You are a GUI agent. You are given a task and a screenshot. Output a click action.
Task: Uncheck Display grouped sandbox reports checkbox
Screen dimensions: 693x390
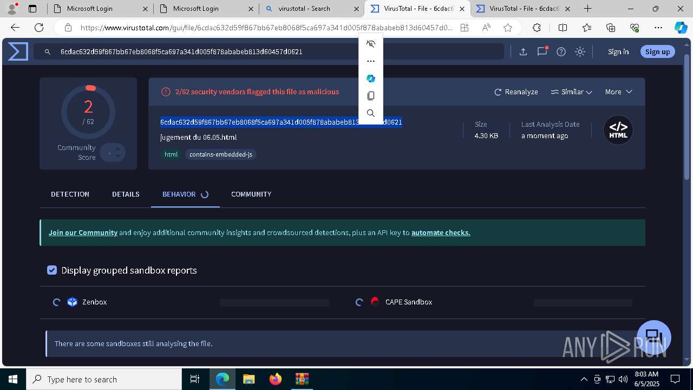pos(52,270)
